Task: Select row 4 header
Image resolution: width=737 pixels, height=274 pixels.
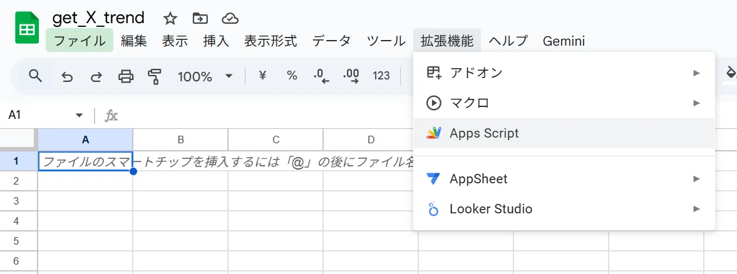Action: (19, 220)
